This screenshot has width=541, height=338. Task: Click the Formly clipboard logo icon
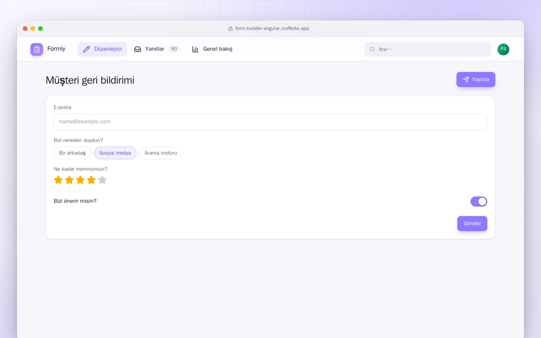[x=37, y=49]
